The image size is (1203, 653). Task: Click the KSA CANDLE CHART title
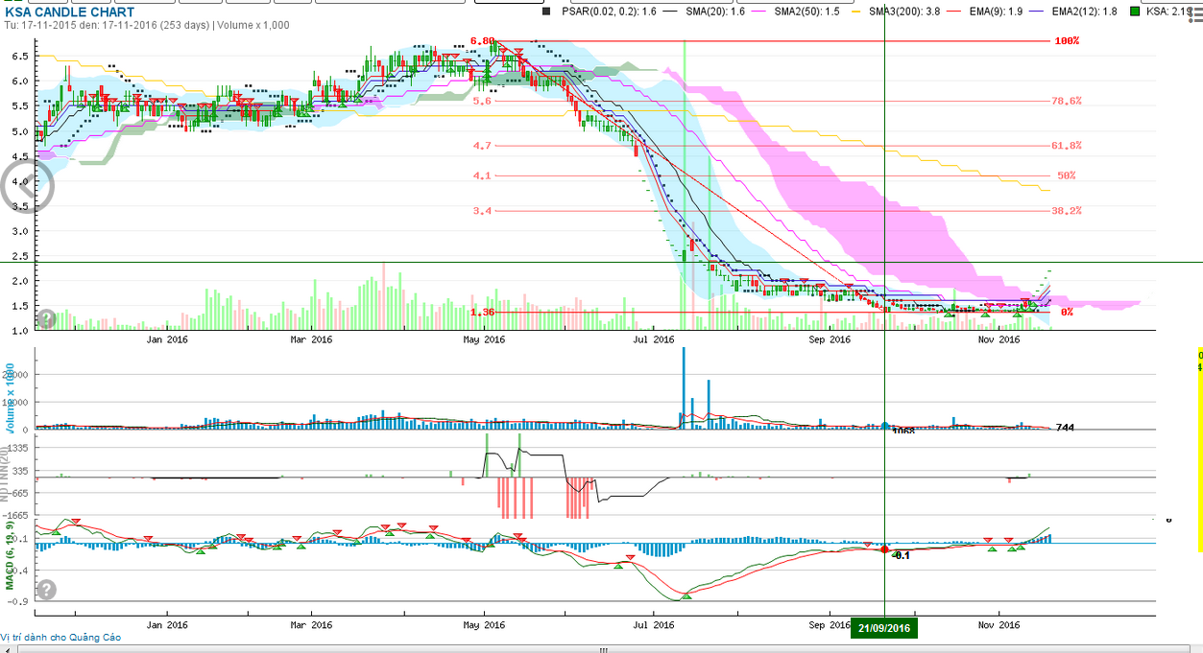click(68, 12)
